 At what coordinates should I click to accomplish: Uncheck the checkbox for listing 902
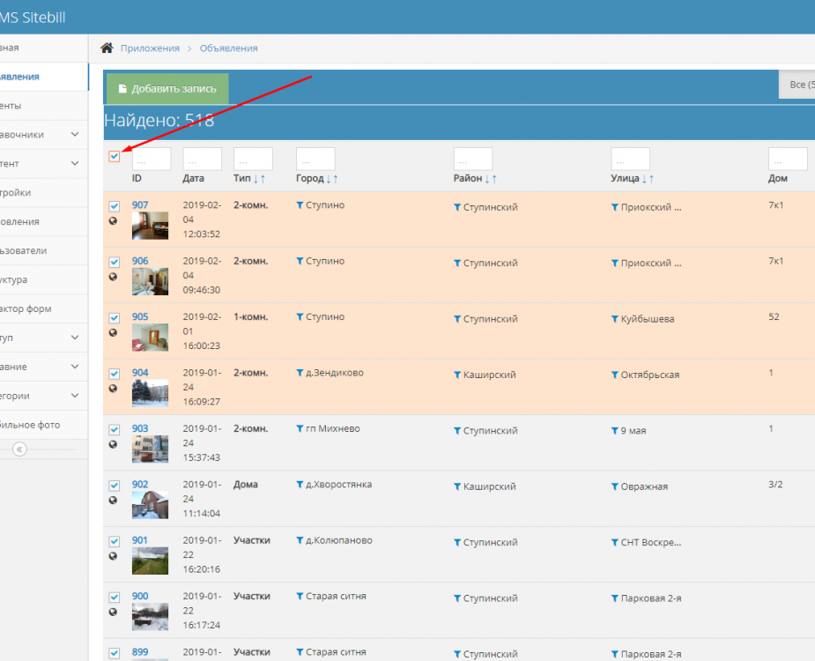(115, 485)
